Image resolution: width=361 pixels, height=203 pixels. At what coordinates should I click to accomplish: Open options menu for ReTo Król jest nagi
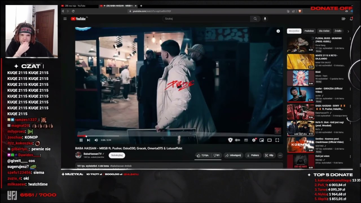pos(350,123)
